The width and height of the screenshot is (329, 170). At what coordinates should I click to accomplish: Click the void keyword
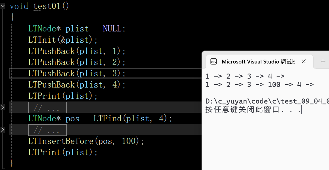(x=19, y=6)
